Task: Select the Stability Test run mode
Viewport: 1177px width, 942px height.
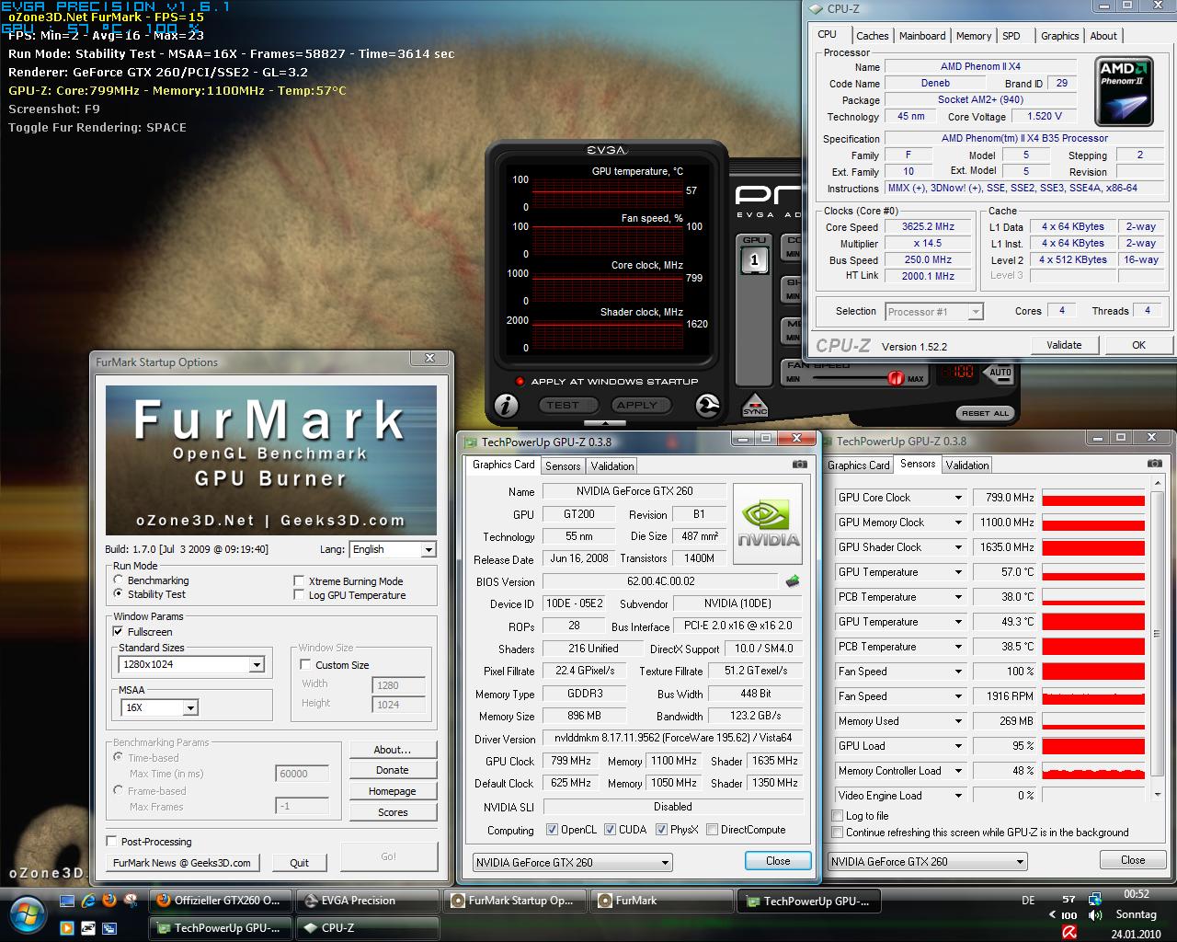Action: [x=119, y=594]
